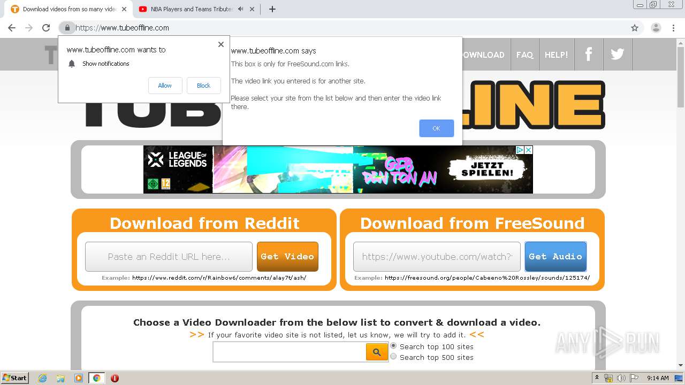
Task: Switch to Download videos tab
Action: (x=68, y=9)
